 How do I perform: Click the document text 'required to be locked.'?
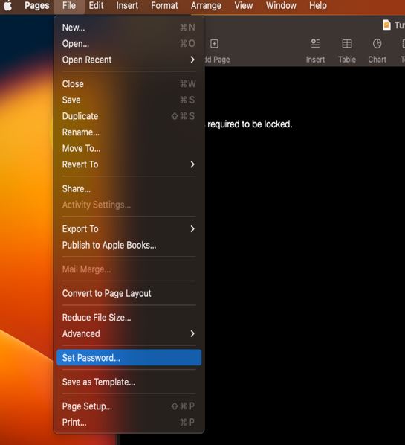pos(250,124)
